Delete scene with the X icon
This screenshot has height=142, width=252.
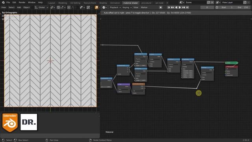coord(212,2)
